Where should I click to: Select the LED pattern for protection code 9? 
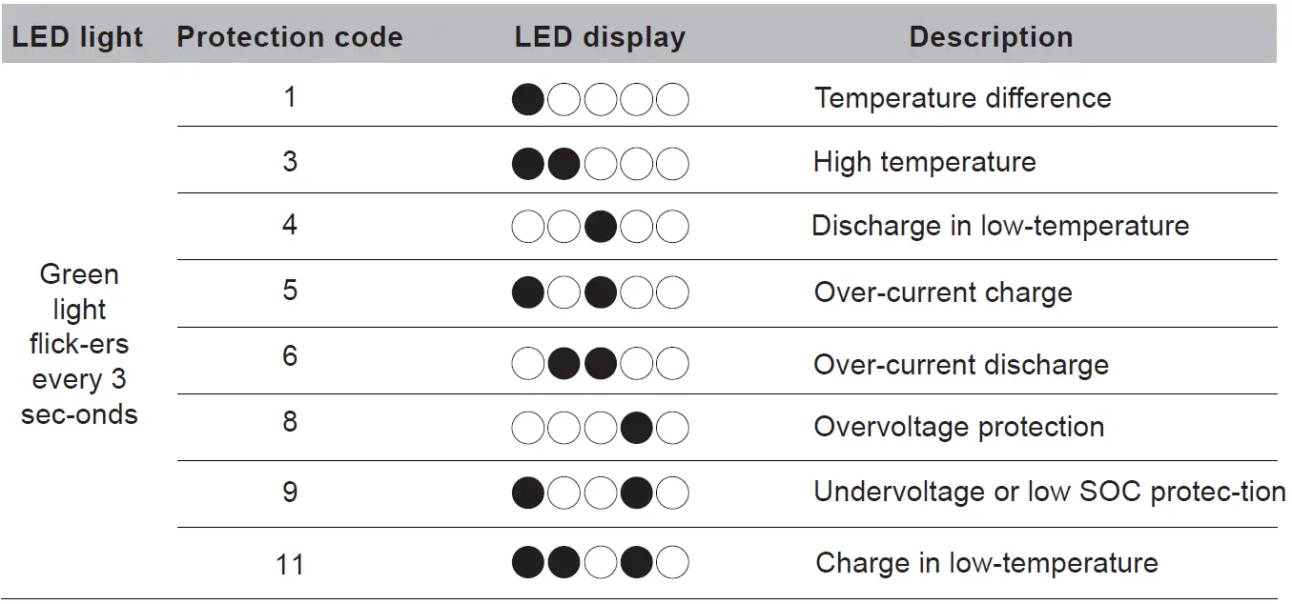point(600,493)
